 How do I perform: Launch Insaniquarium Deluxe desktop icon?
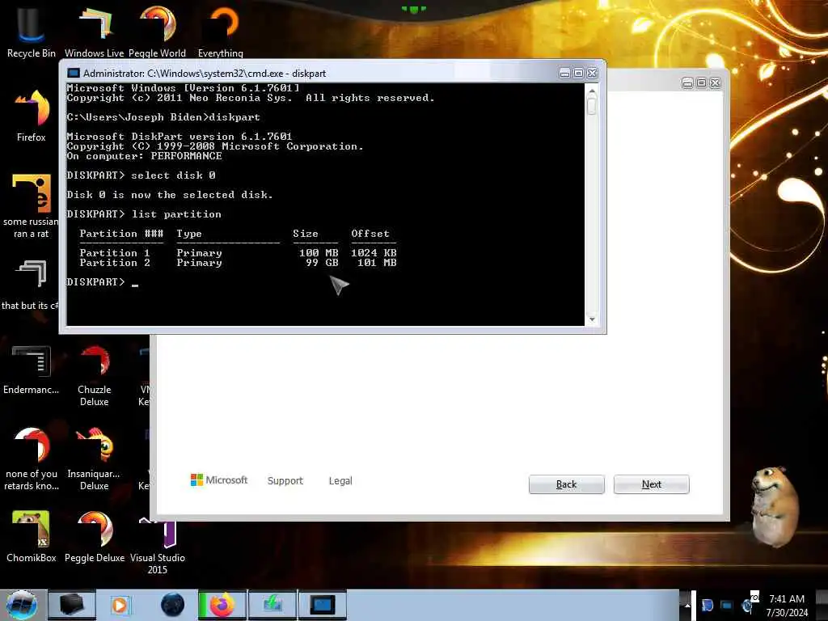(x=94, y=458)
